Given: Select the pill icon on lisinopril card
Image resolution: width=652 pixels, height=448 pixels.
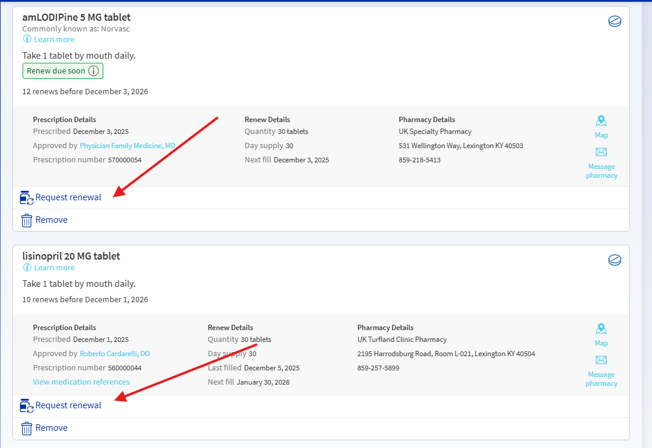Looking at the screenshot, I should (615, 260).
